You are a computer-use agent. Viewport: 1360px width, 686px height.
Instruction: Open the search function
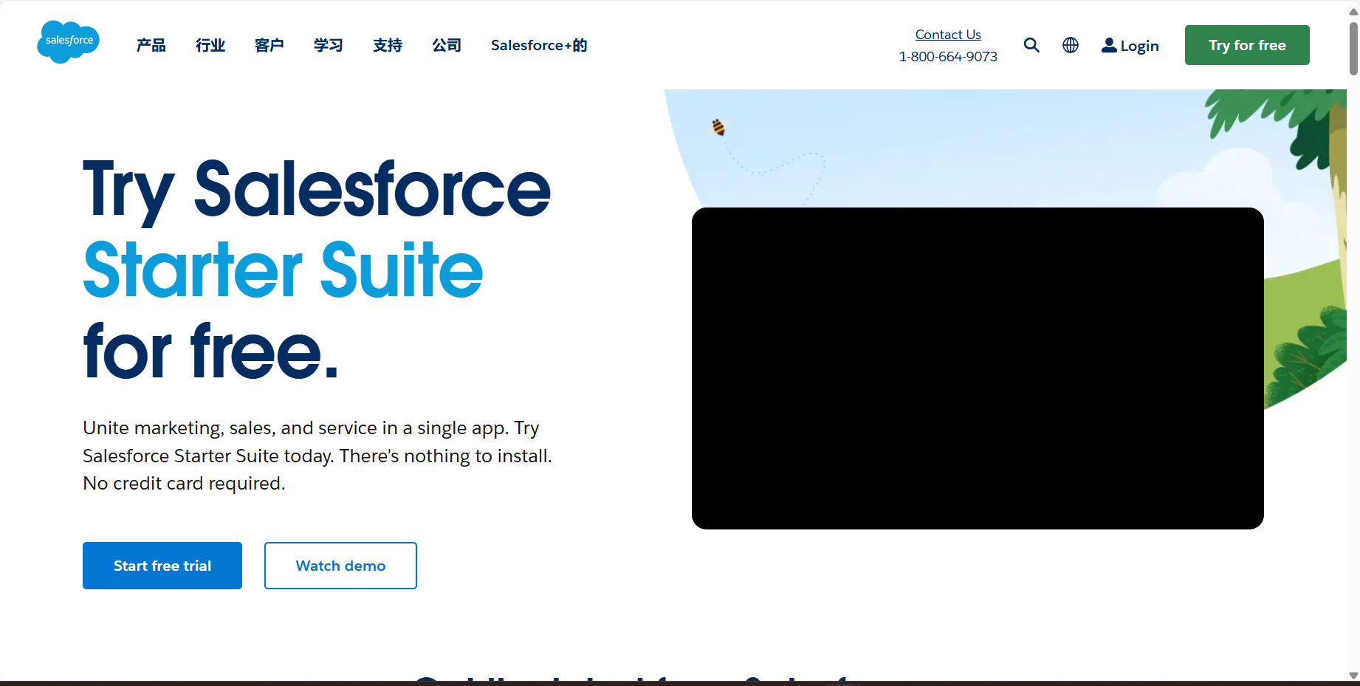click(x=1031, y=45)
